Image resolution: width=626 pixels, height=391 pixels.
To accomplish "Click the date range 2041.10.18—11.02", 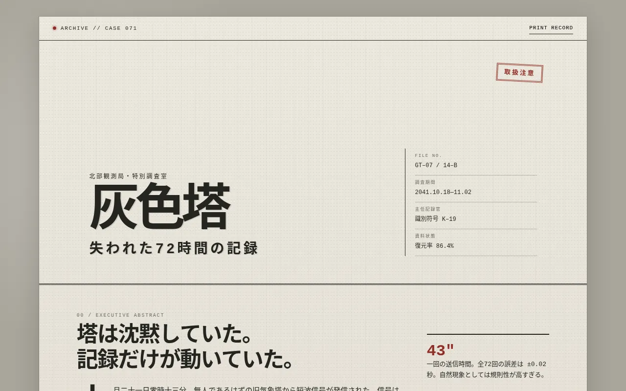I will pyautogui.click(x=443, y=193).
